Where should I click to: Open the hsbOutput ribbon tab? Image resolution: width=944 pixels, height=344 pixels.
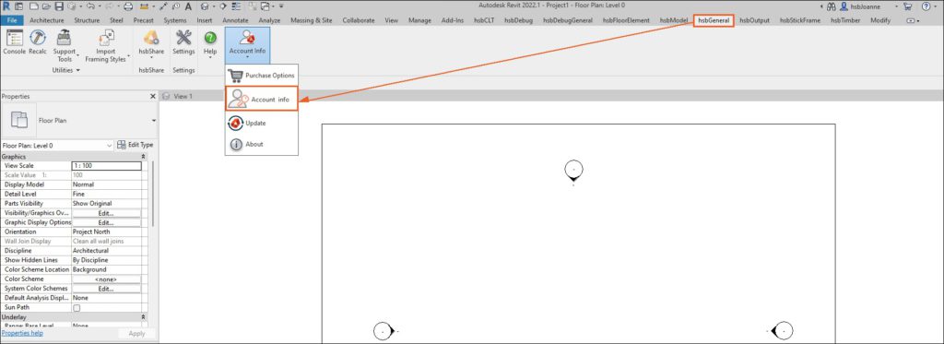point(754,20)
